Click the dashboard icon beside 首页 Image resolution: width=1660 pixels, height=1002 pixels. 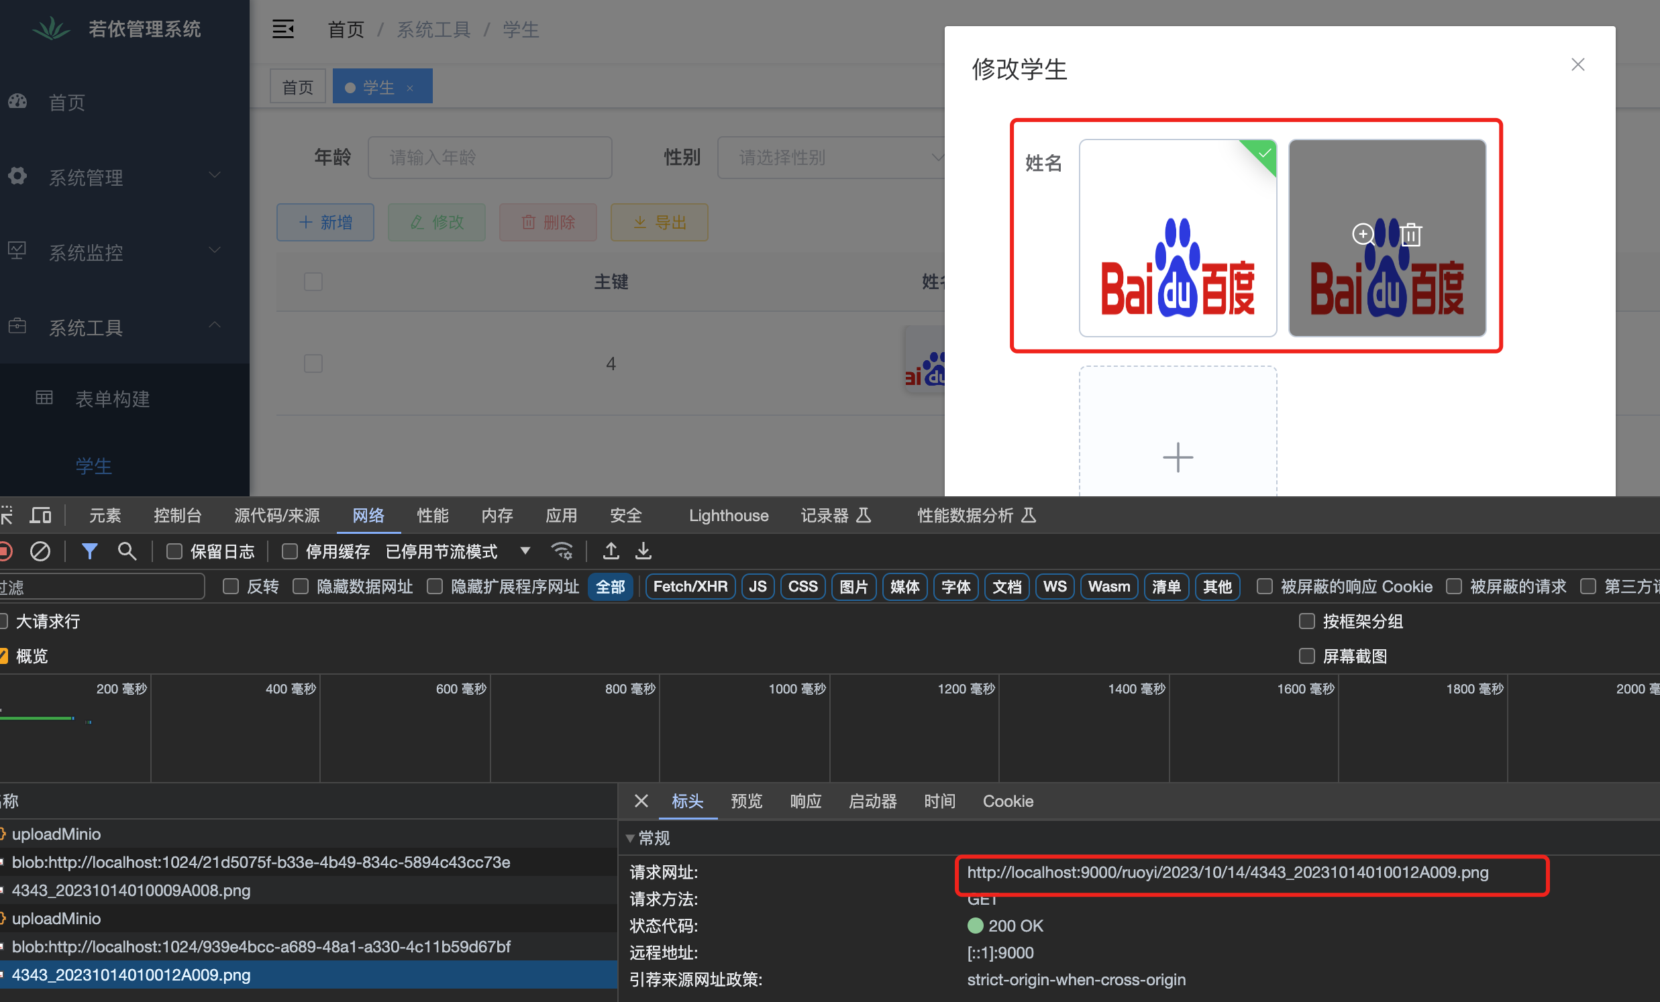pos(17,102)
